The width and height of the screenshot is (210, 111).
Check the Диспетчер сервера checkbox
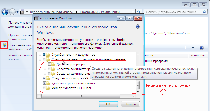click(x=49, y=64)
